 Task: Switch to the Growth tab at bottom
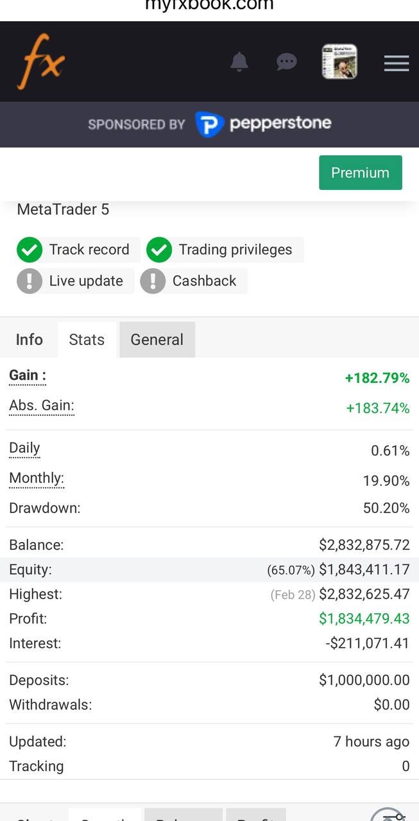tap(105, 819)
